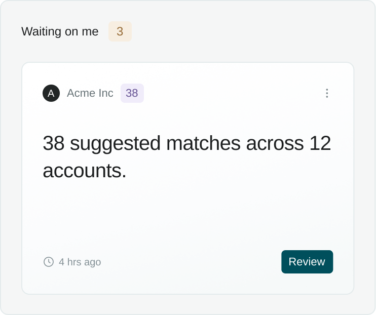Image resolution: width=376 pixels, height=315 pixels.
Task: Click the black circular 'A' avatar
Action: tap(51, 93)
